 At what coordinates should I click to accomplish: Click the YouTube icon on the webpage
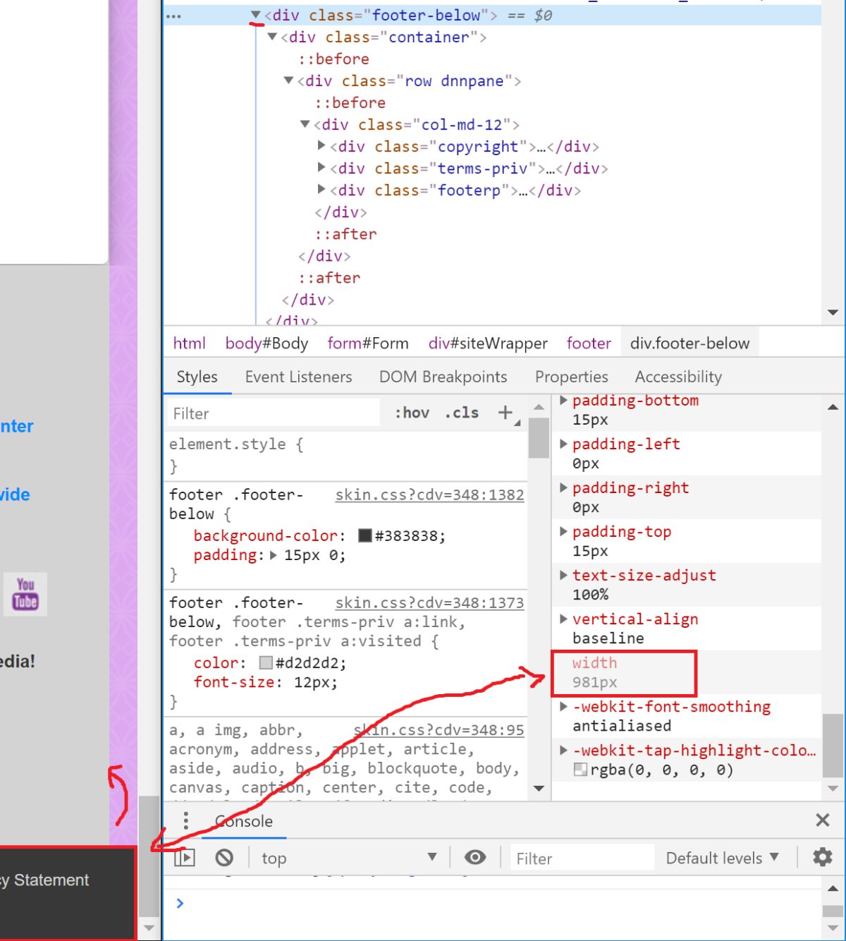click(25, 594)
